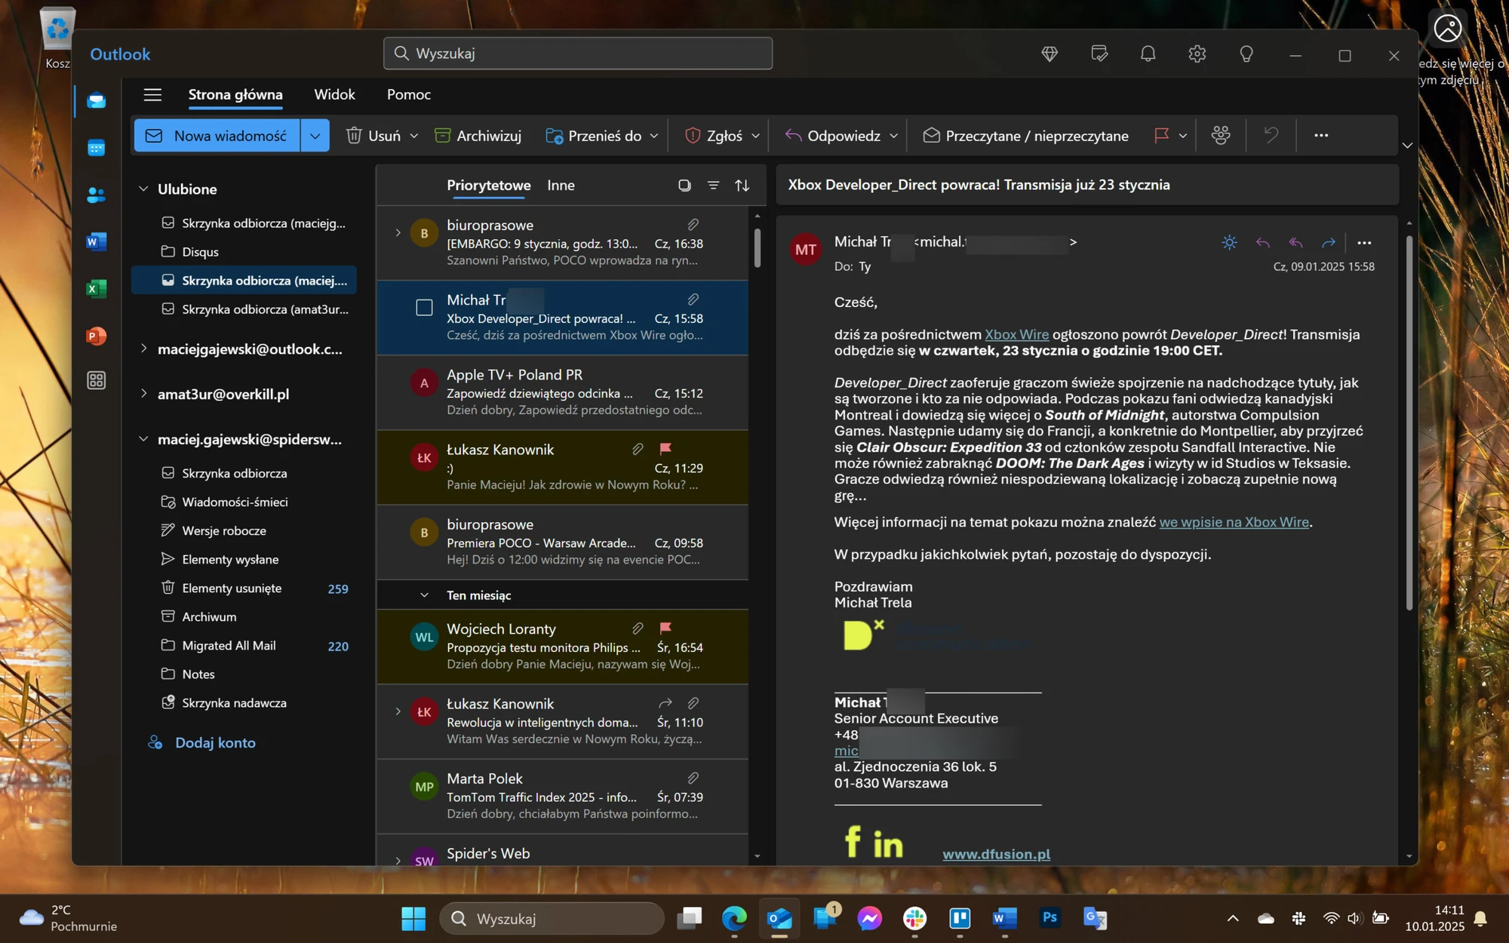Select the Inne inbox tab

pos(561,185)
